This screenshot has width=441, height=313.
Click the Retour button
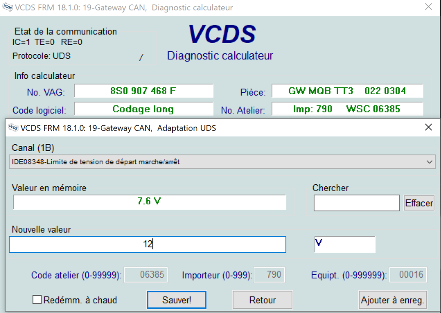pyautogui.click(x=262, y=300)
